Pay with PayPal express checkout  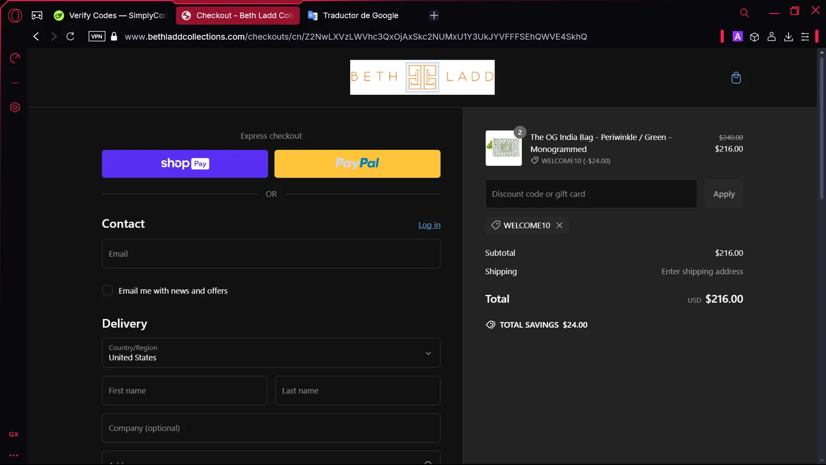[x=357, y=164]
